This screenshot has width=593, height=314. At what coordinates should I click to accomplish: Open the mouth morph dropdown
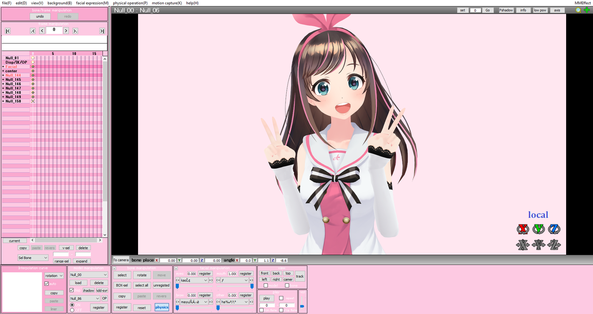234,280
